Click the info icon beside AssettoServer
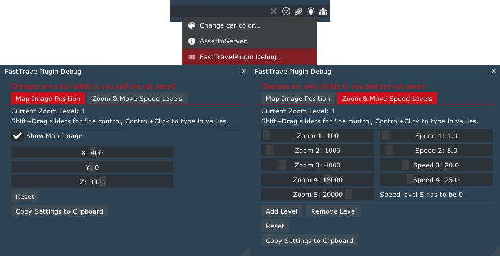Screen dimensions: 500x256 click(x=192, y=41)
